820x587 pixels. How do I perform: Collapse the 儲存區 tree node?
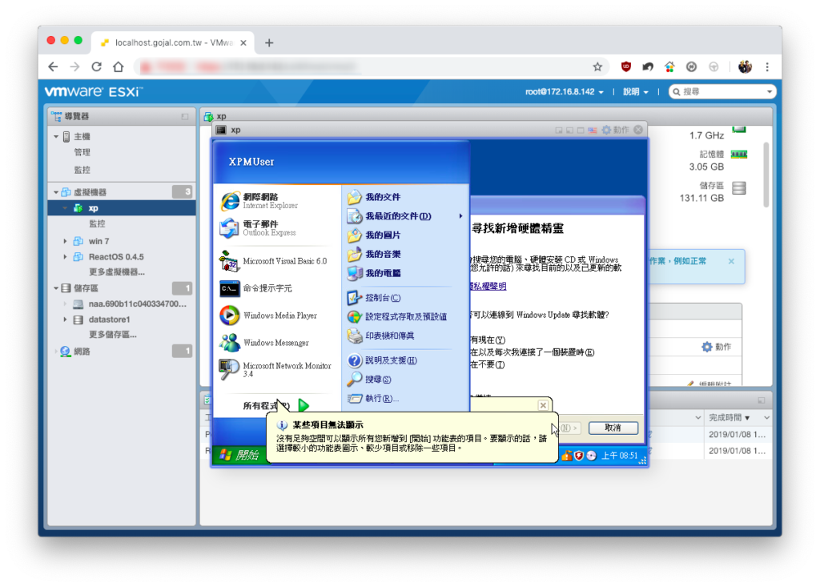click(x=56, y=288)
